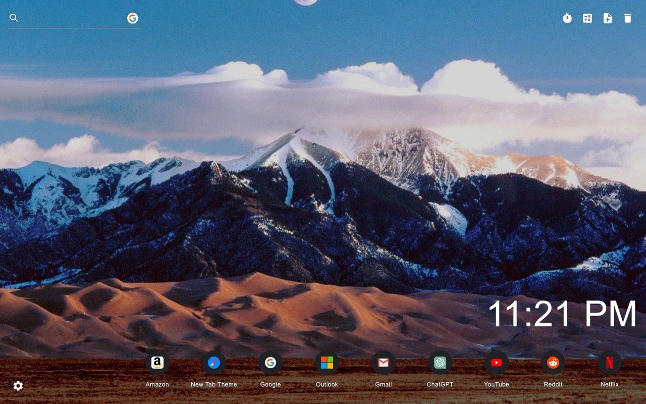
Task: Click the 11:21 PM clock display
Action: click(562, 314)
